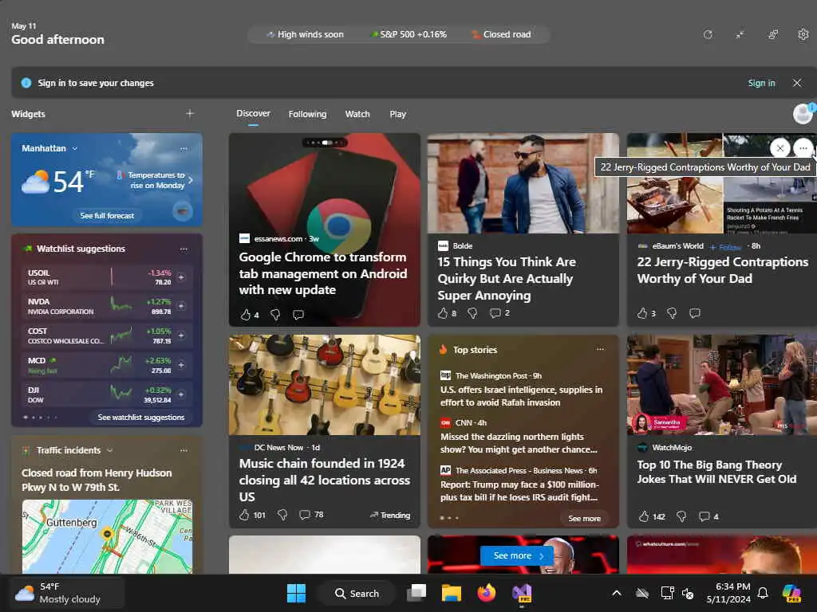The width and height of the screenshot is (817, 612).
Task: Open the notifications bell
Action: (763, 593)
